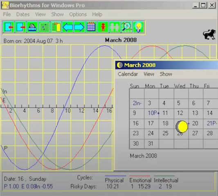
Task: Click the Physical cycle legend label
Action: 114,180
